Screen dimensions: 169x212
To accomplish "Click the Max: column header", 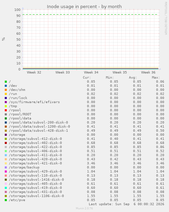I will [156, 78].
